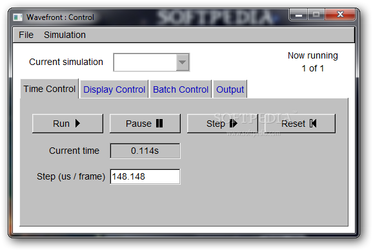Viewport: 373px width, 251px height.
Task: Expand the Current simulation dropdown arrow
Action: (x=182, y=62)
